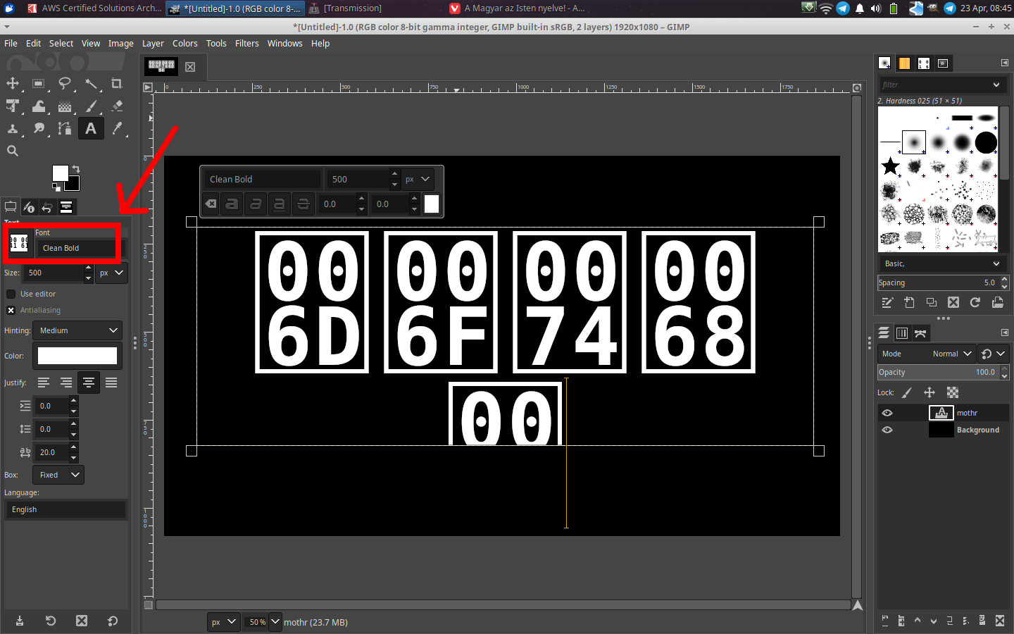Screen dimensions: 1014x634
Task: Select the Paths tool
Action: coord(65,129)
